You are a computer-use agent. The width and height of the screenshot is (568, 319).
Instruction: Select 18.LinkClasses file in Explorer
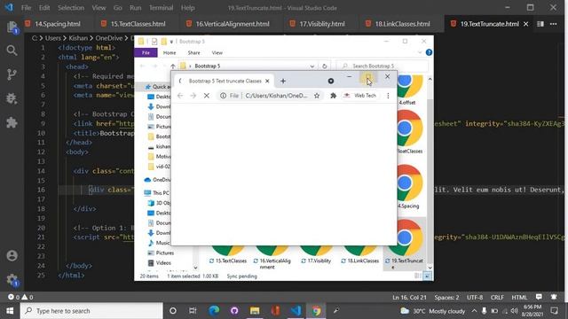pos(360,254)
